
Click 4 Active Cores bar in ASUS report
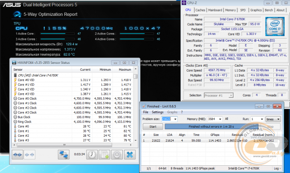tap(137, 39)
